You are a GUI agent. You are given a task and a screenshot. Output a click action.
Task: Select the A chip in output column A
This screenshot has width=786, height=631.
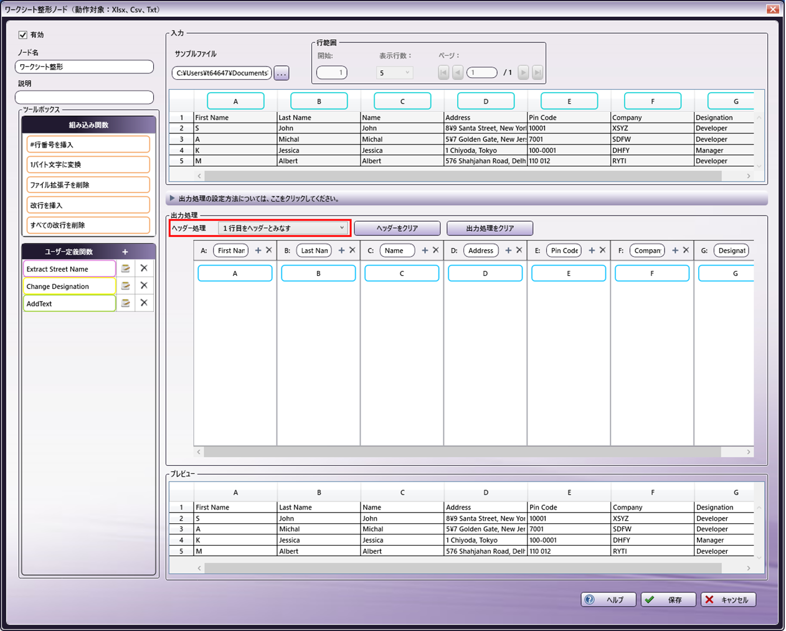(x=235, y=273)
